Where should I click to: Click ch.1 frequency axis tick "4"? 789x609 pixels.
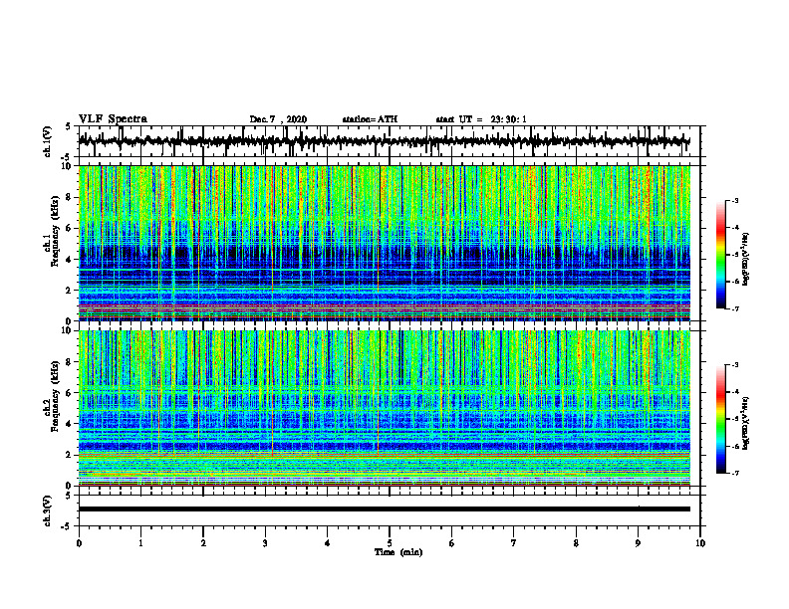point(70,260)
